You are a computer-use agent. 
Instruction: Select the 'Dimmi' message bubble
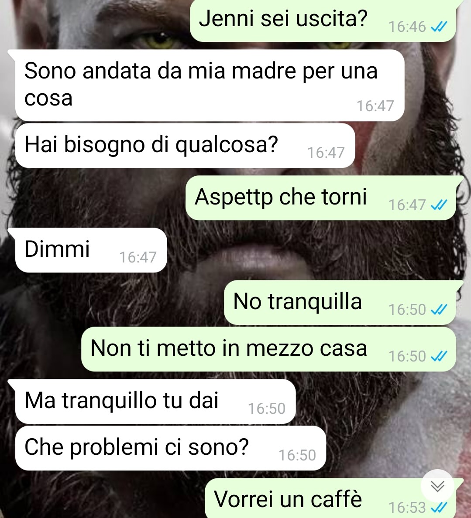91,250
